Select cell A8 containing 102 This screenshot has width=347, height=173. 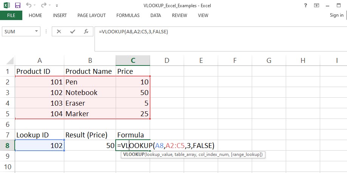tap(40, 145)
